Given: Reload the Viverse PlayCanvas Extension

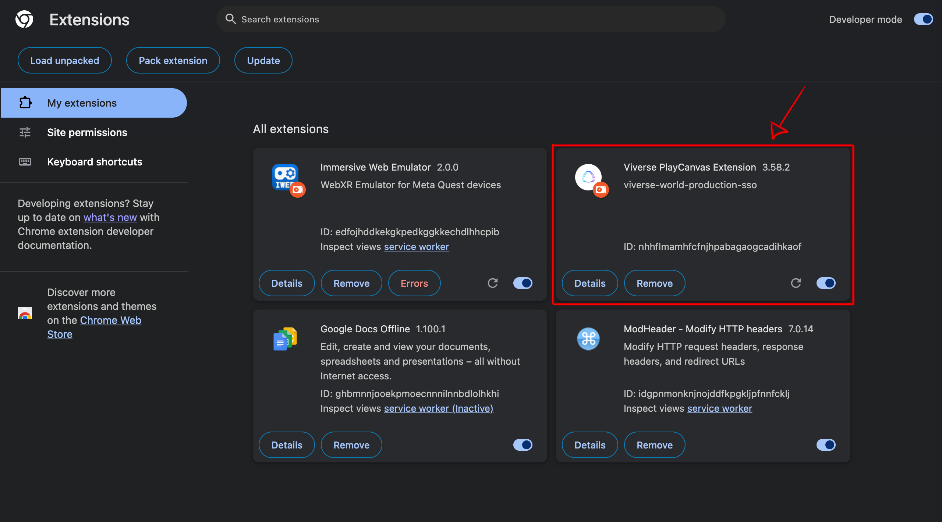Looking at the screenshot, I should pos(796,283).
